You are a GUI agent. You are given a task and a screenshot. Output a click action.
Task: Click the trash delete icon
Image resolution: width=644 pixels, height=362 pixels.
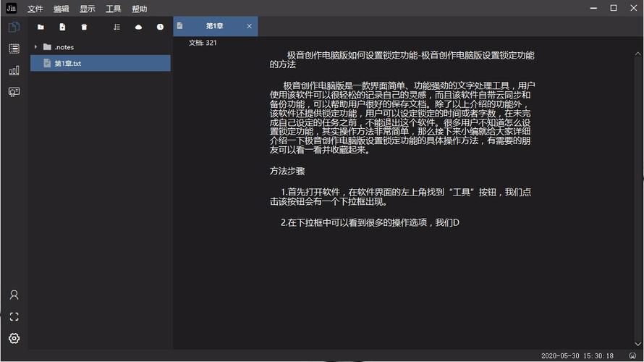click(x=84, y=27)
